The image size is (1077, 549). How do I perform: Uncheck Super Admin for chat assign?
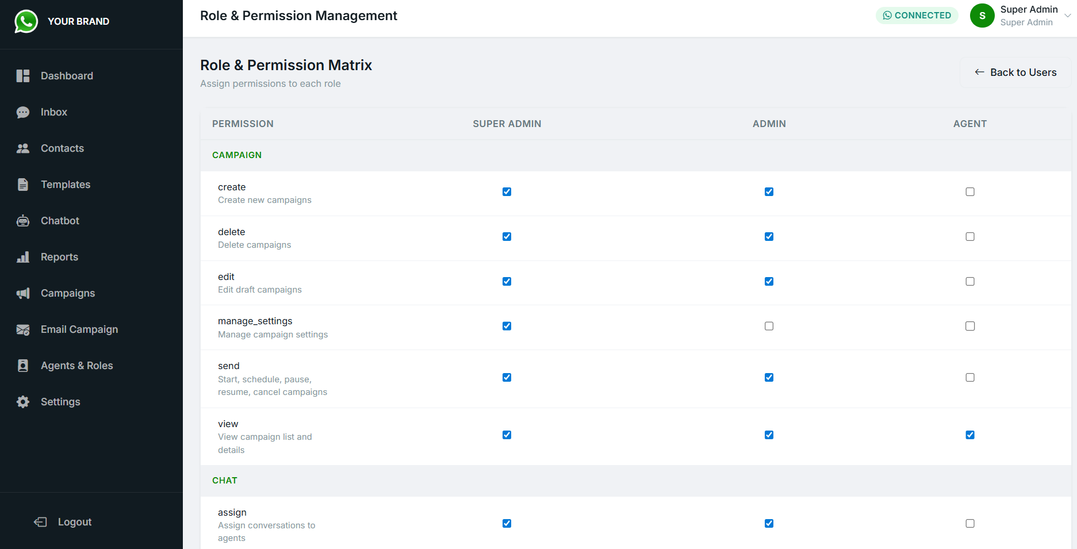click(x=507, y=523)
